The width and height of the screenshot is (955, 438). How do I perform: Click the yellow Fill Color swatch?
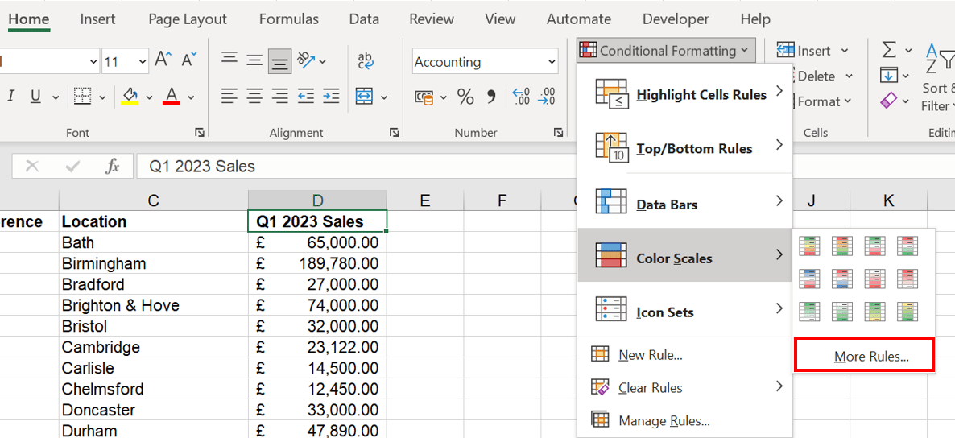pyautogui.click(x=130, y=97)
